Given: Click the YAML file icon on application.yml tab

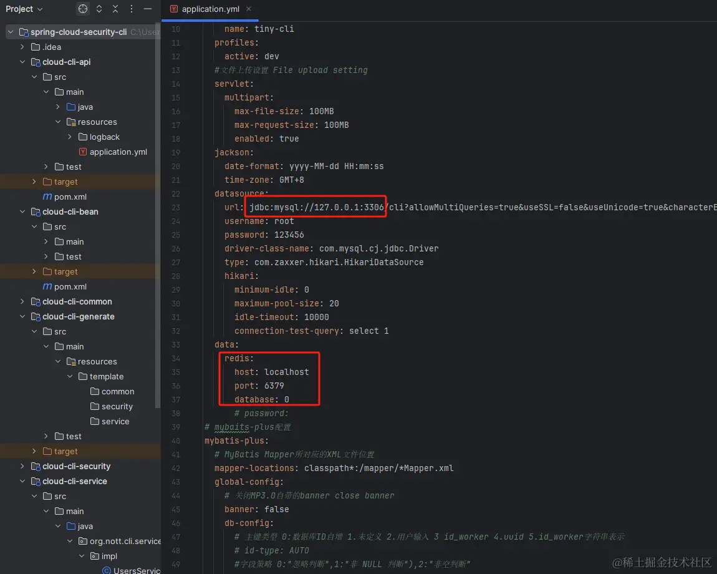Looking at the screenshot, I should (174, 9).
